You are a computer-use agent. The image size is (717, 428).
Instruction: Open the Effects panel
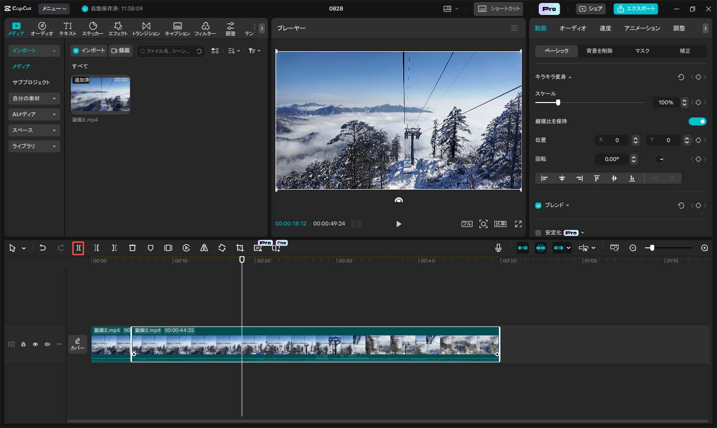click(x=118, y=29)
